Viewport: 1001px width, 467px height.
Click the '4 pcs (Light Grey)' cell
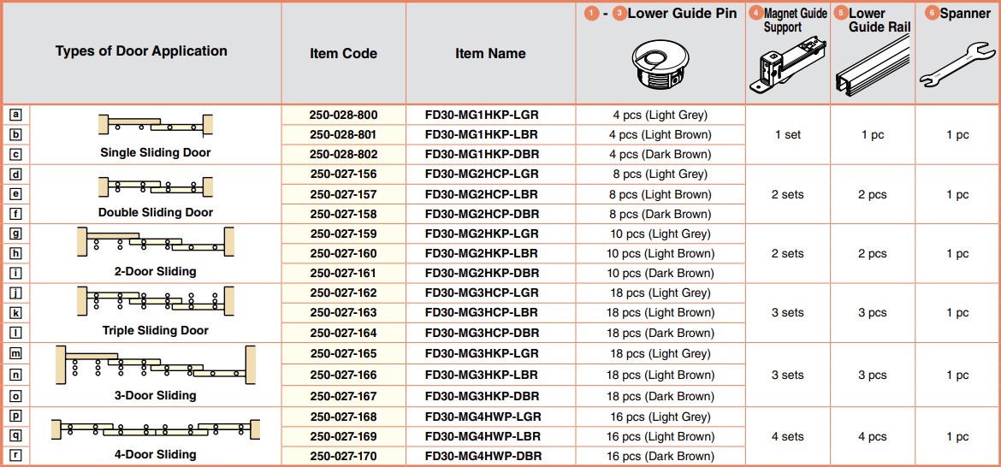(660, 115)
